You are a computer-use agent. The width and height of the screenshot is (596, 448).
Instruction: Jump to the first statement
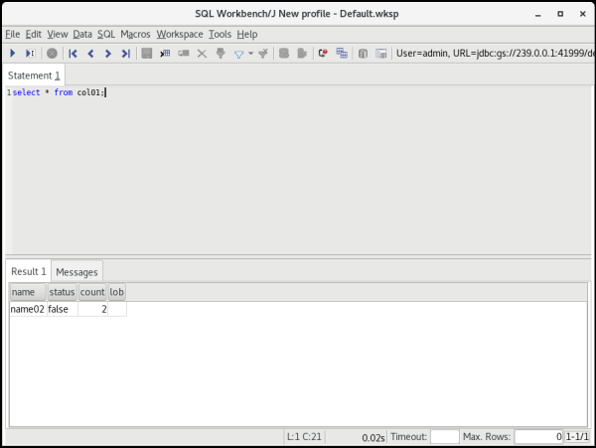click(x=73, y=54)
